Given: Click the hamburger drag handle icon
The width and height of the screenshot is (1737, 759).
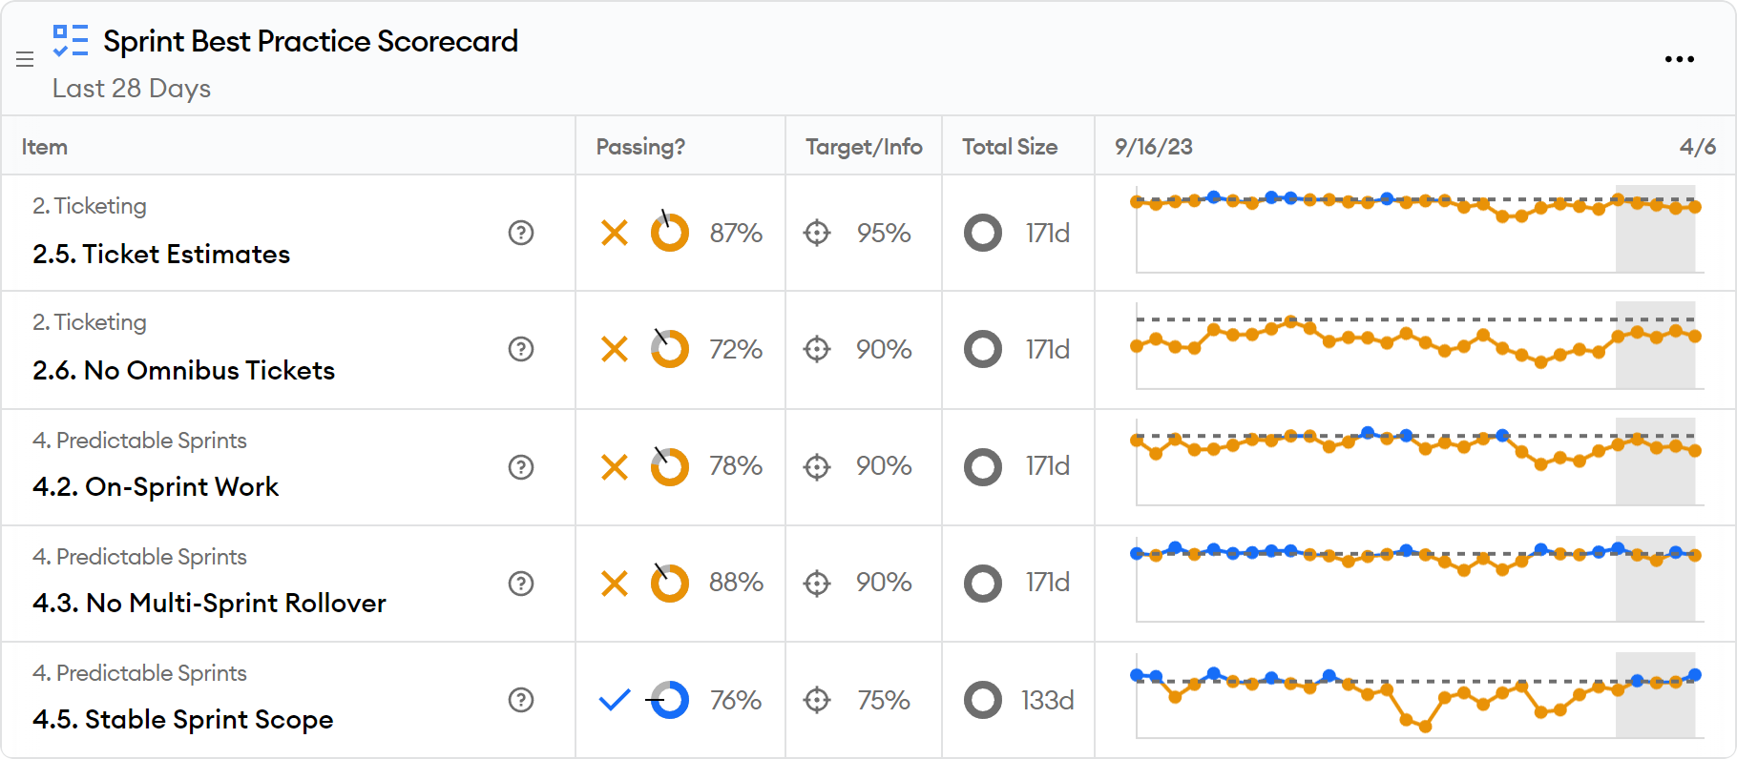Looking at the screenshot, I should click(x=25, y=59).
